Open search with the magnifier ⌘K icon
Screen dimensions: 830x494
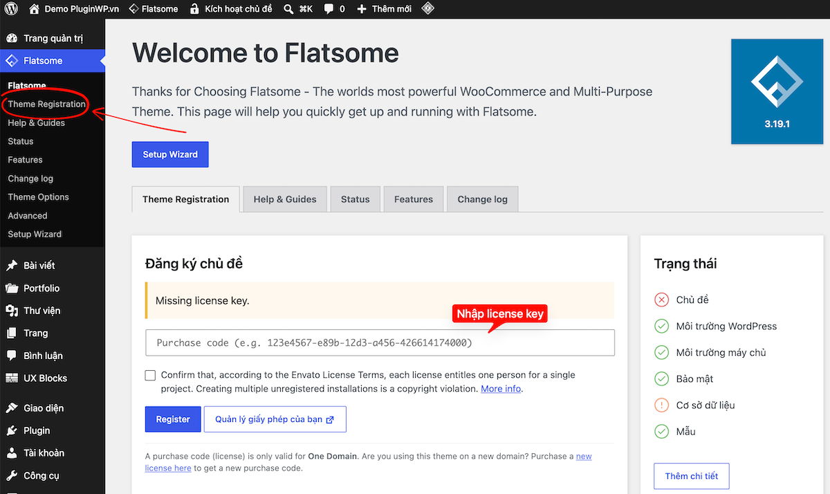(289, 9)
